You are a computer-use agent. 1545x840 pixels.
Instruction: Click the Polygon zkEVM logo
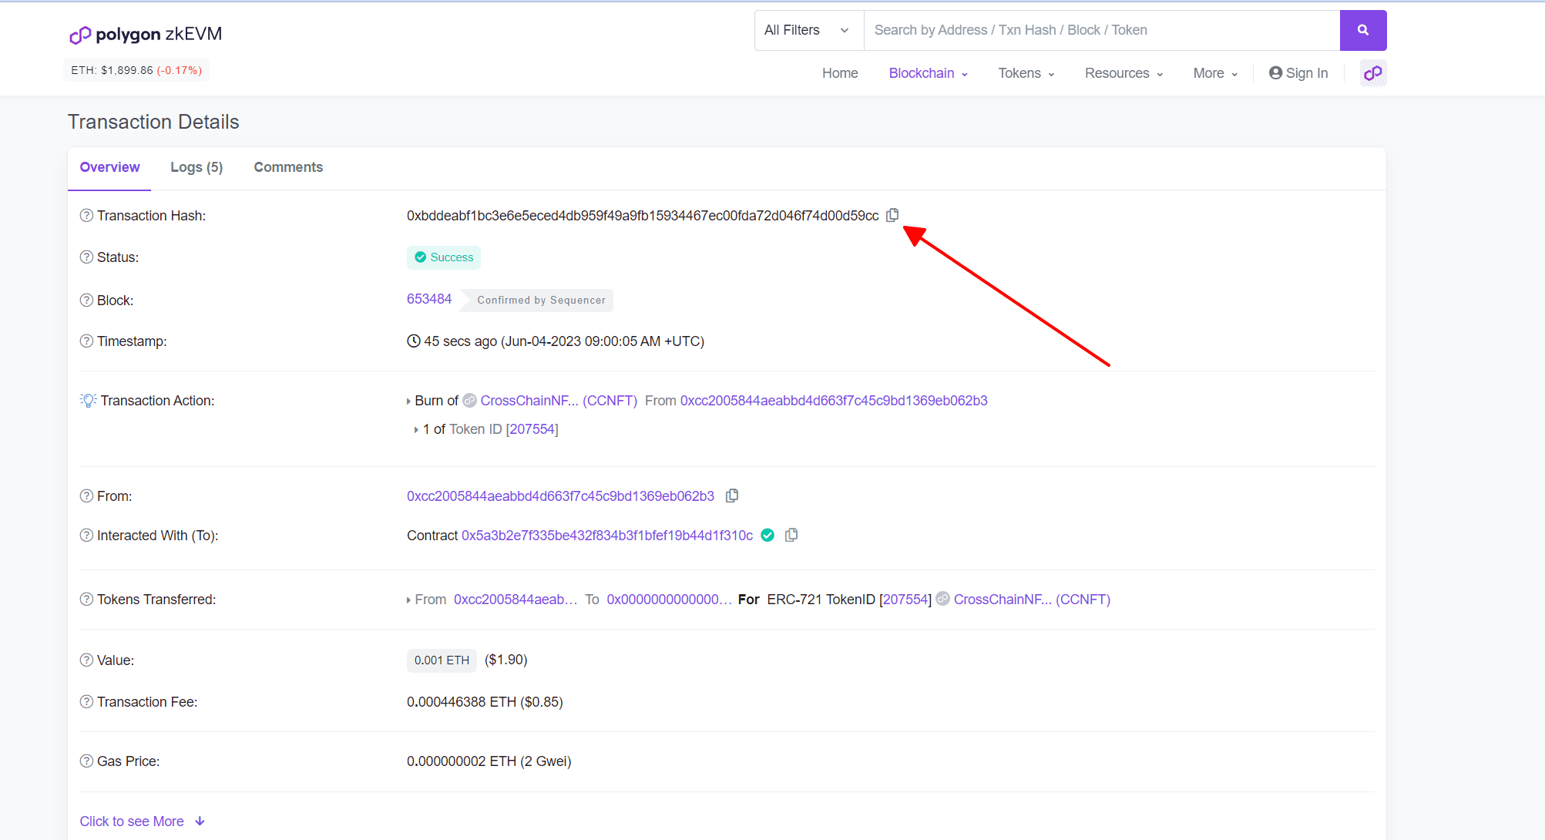pos(146,35)
